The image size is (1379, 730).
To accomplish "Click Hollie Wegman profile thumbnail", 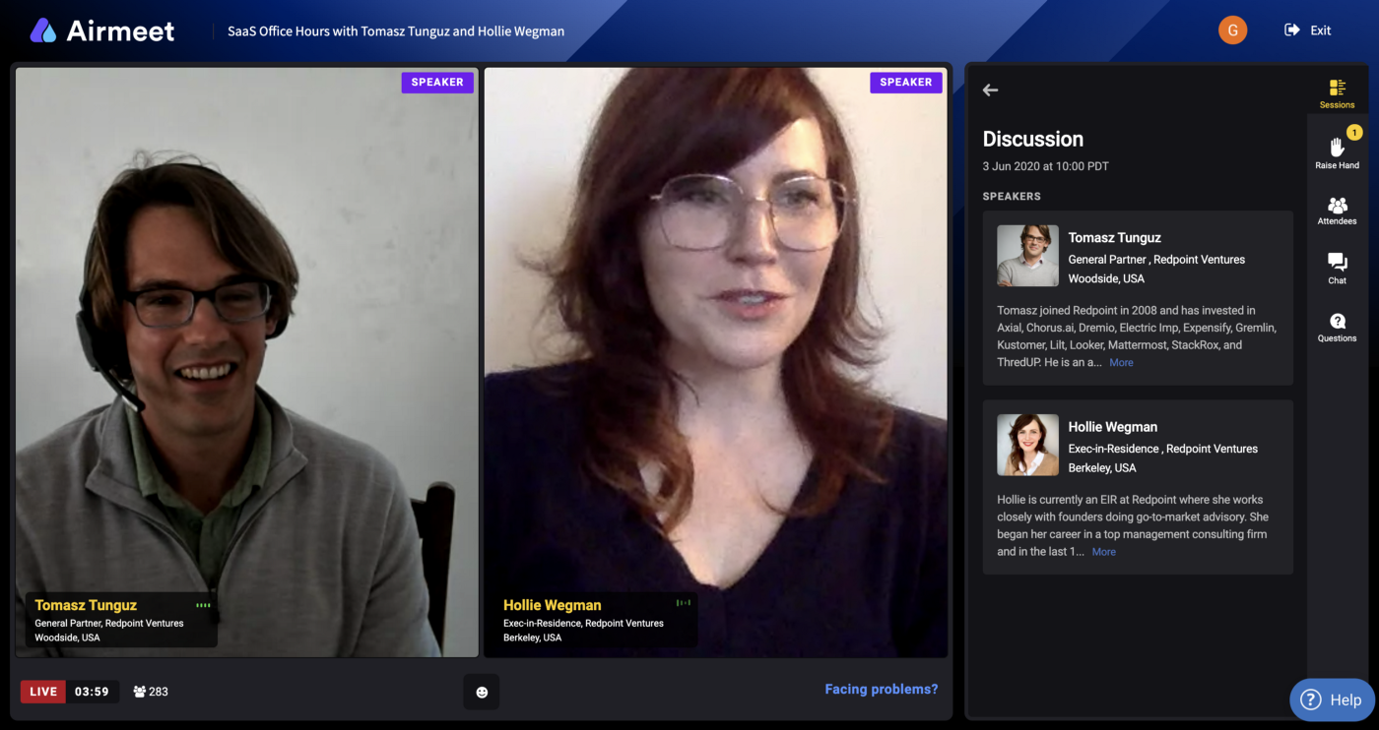I will [1027, 445].
